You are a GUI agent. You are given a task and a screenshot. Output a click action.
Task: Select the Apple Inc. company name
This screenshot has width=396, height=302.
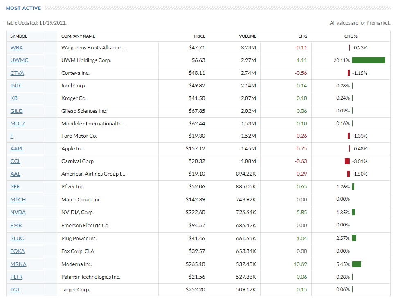(73, 148)
